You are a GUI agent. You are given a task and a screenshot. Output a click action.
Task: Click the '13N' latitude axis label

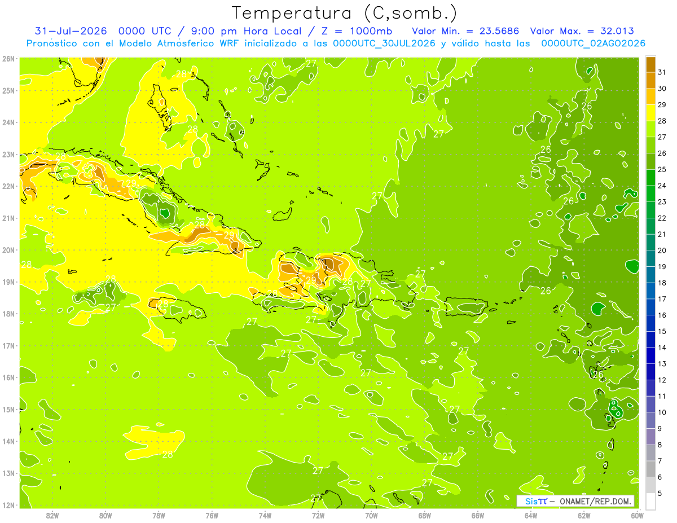tap(8, 473)
